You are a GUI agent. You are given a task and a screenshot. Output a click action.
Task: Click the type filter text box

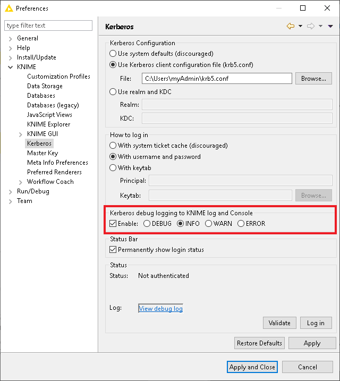tap(48, 26)
